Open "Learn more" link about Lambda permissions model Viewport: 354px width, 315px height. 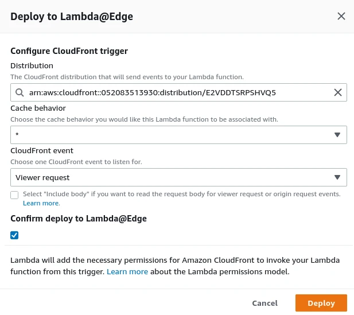(x=127, y=271)
